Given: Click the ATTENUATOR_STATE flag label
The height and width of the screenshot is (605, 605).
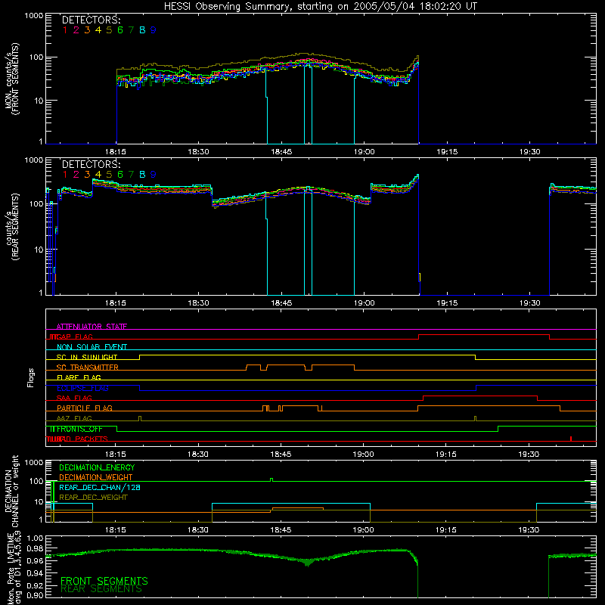Looking at the screenshot, I should [92, 327].
